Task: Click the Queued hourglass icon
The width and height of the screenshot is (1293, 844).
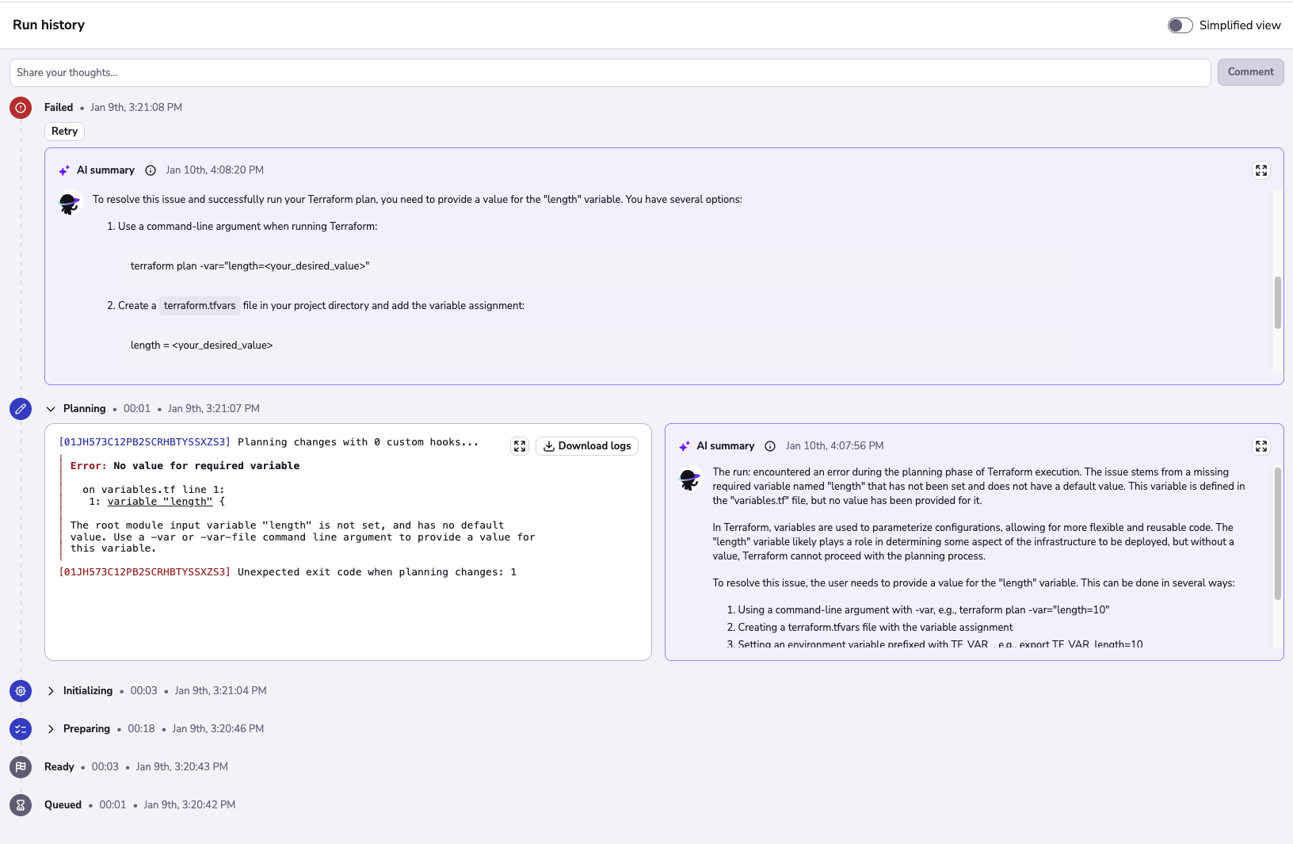Action: click(x=21, y=804)
